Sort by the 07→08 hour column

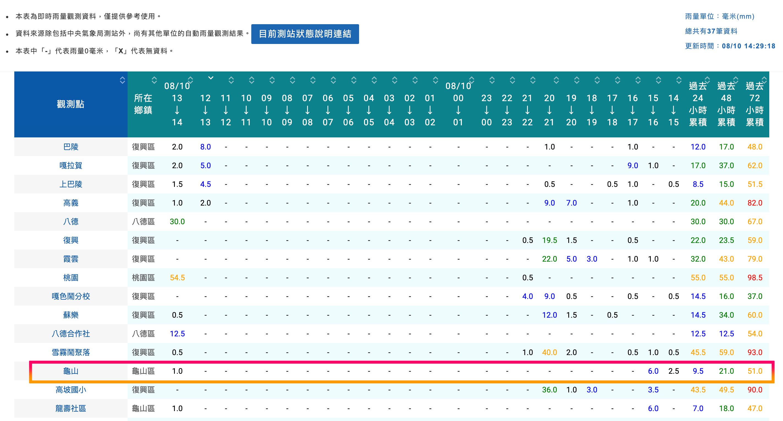(313, 80)
